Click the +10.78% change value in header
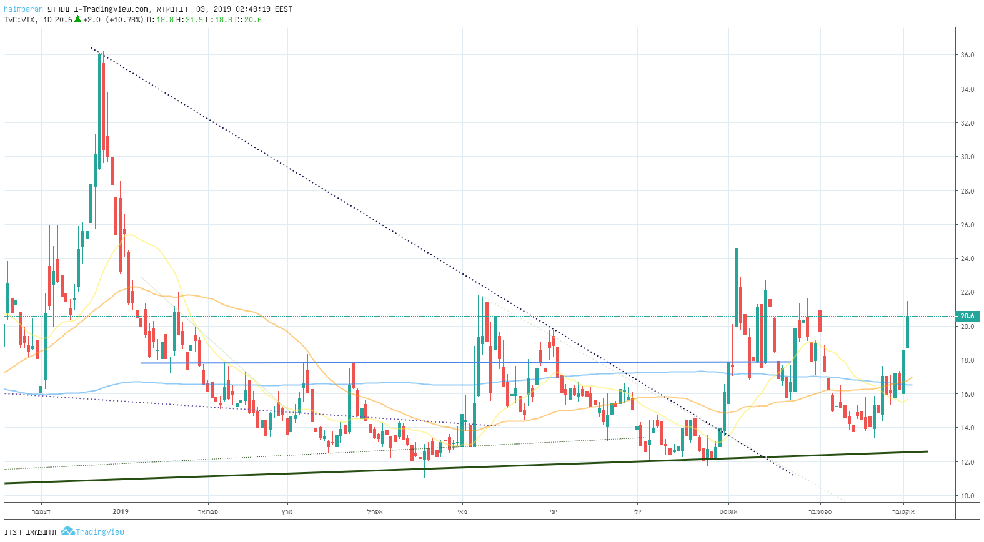984x542 pixels. point(124,20)
